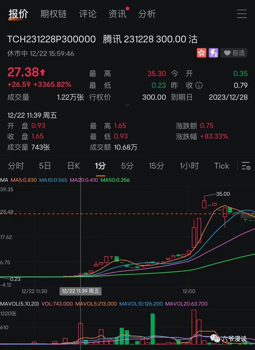Tap the MA indicator label
This screenshot has width=255, height=350.
(4, 180)
